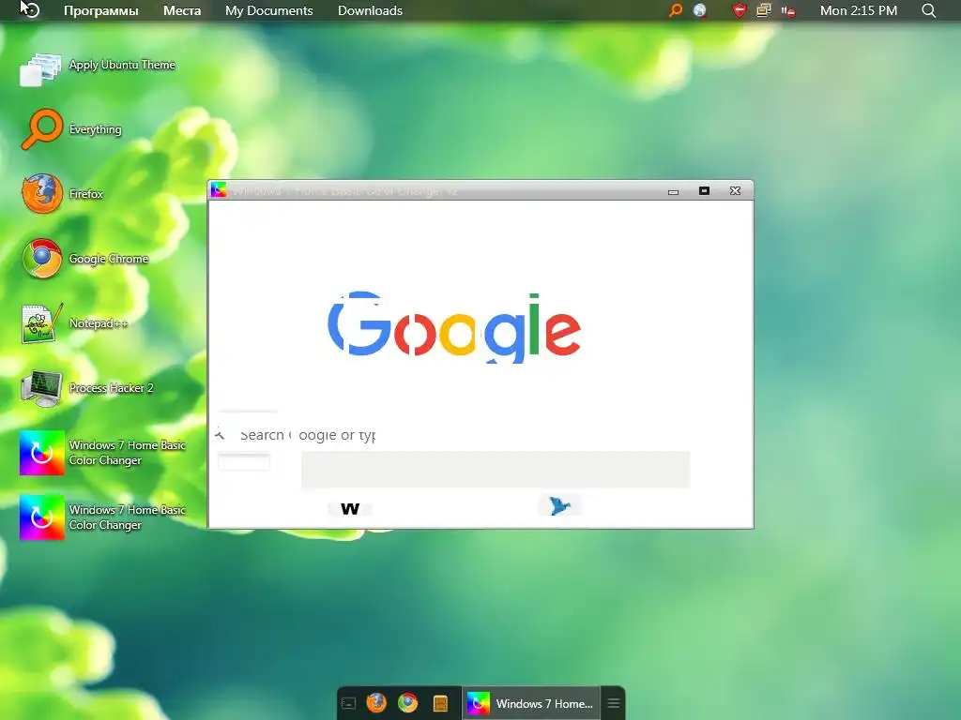Click the Google logo in window

[454, 327]
